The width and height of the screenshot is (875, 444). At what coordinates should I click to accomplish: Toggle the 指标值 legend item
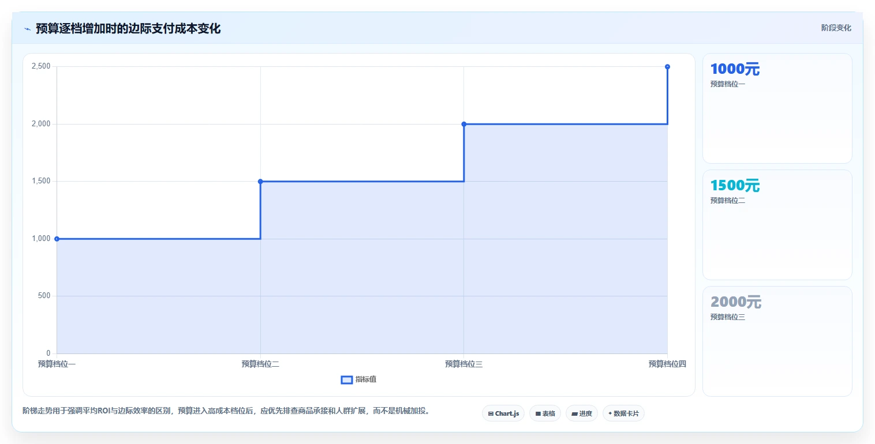click(x=359, y=379)
